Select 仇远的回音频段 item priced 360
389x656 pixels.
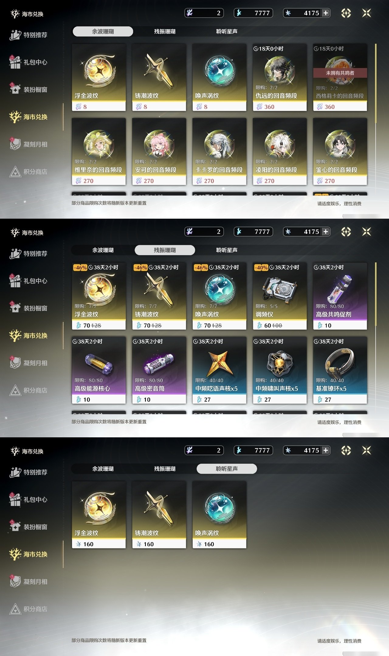(x=280, y=77)
